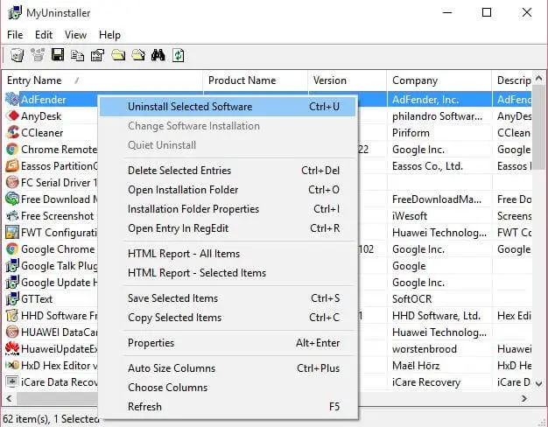This screenshot has height=427, width=548.
Task: Select Choose Columns
Action: pyautogui.click(x=228, y=388)
